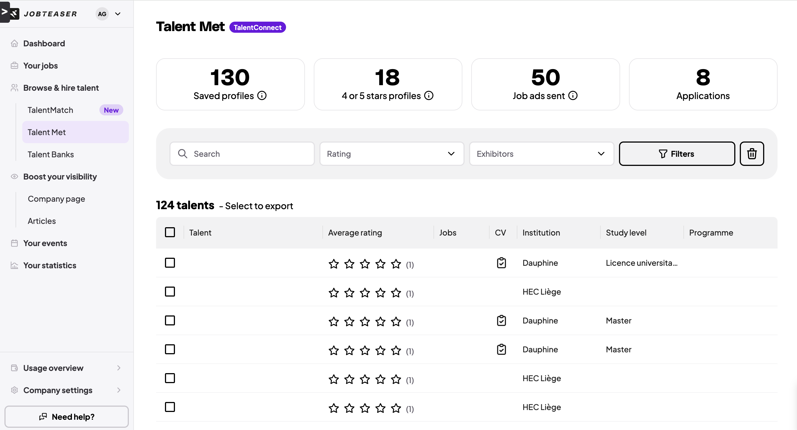Expand the AG account menu chevron

click(118, 14)
